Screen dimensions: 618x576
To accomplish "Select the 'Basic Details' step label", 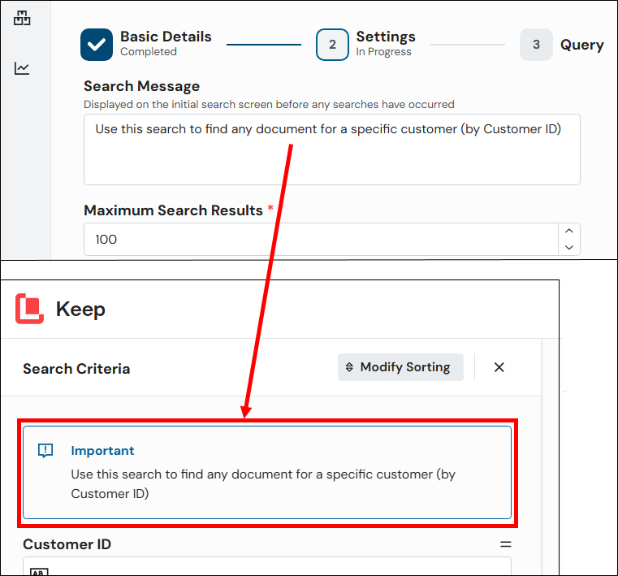I will click(166, 37).
